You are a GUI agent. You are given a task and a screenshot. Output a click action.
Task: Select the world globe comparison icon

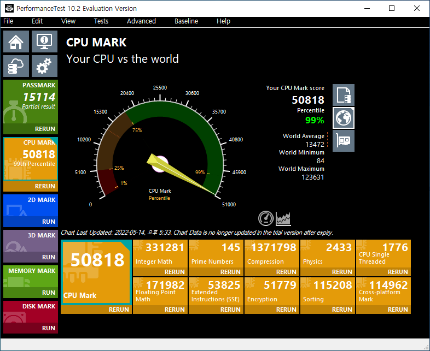(344, 118)
